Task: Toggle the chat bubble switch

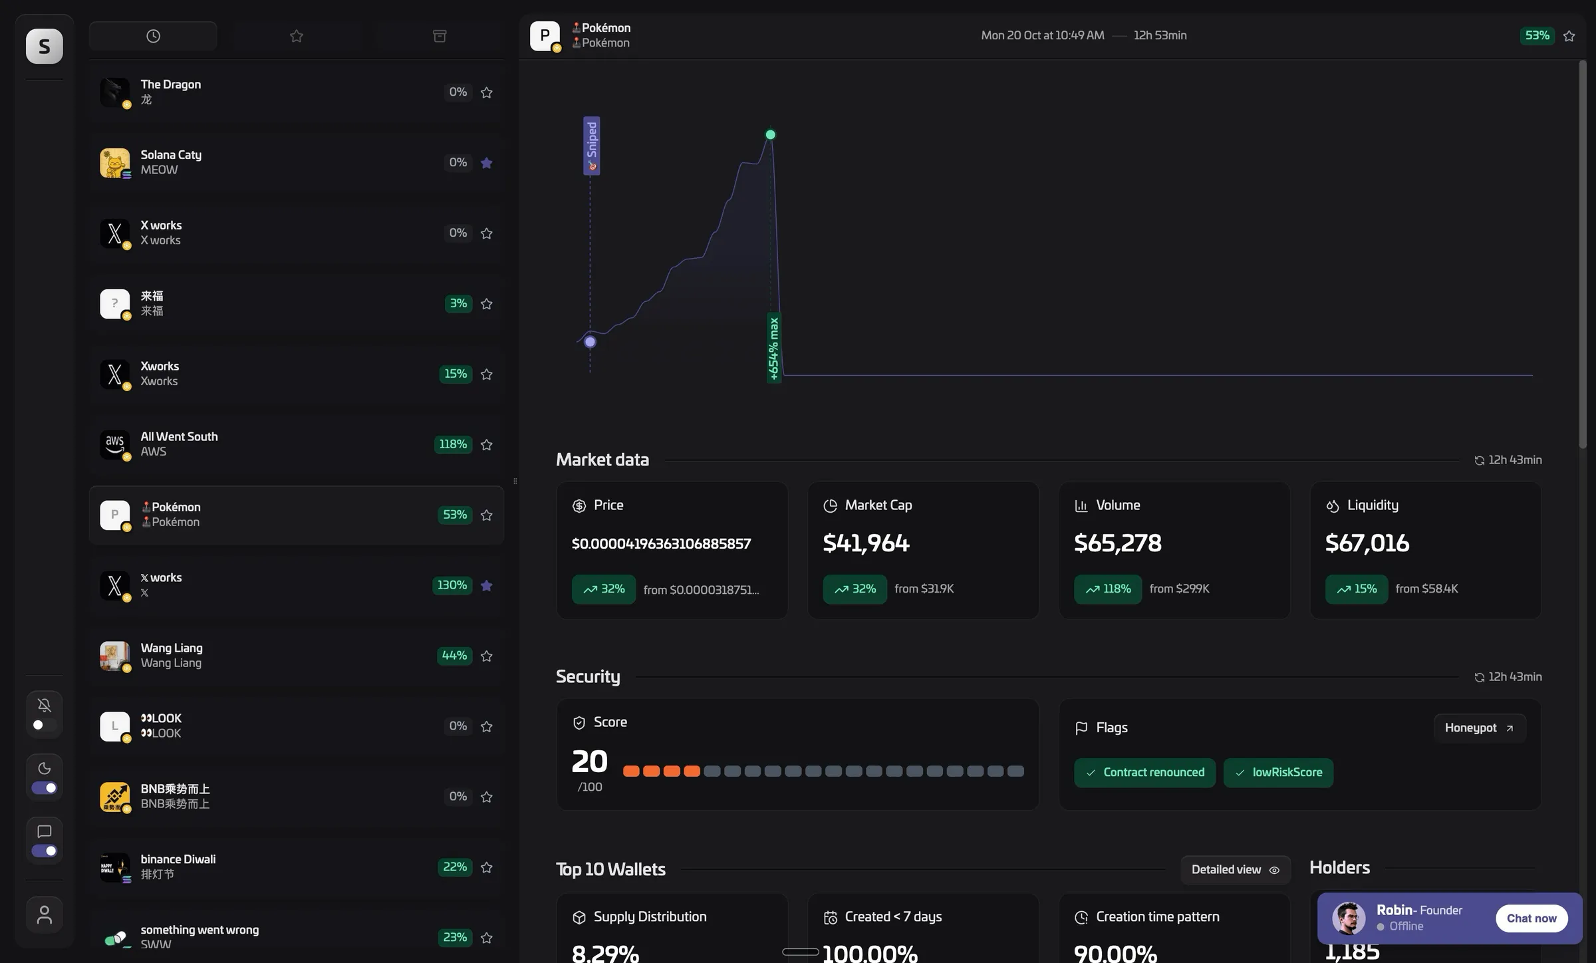Action: 44,851
